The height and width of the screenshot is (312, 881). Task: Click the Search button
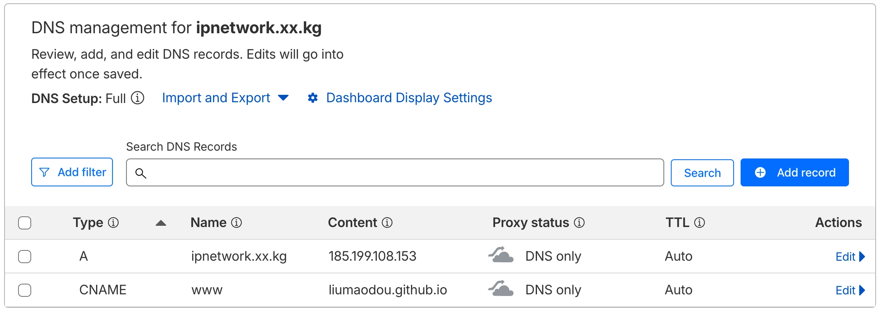tap(702, 173)
